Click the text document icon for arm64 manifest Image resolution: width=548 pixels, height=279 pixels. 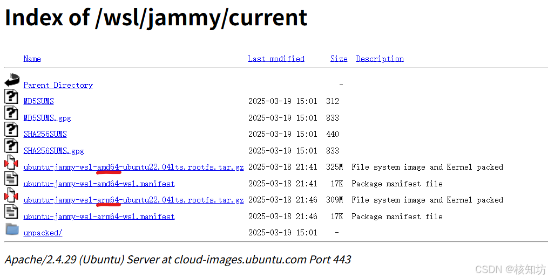coord(11,211)
